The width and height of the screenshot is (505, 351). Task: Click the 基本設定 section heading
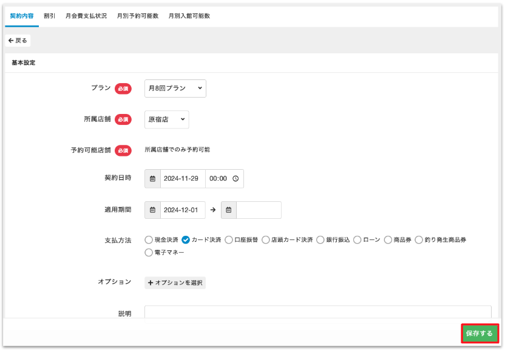[x=24, y=62]
